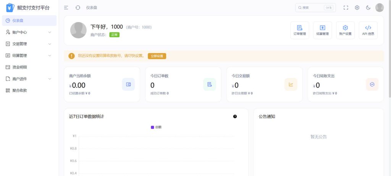Screen dimensions: 391x176
Task: Enter fullscreen mode via the header icon
Action: click(x=346, y=8)
